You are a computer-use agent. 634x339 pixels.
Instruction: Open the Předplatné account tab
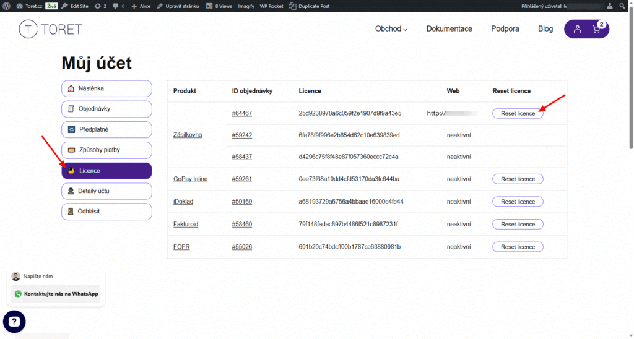click(106, 130)
